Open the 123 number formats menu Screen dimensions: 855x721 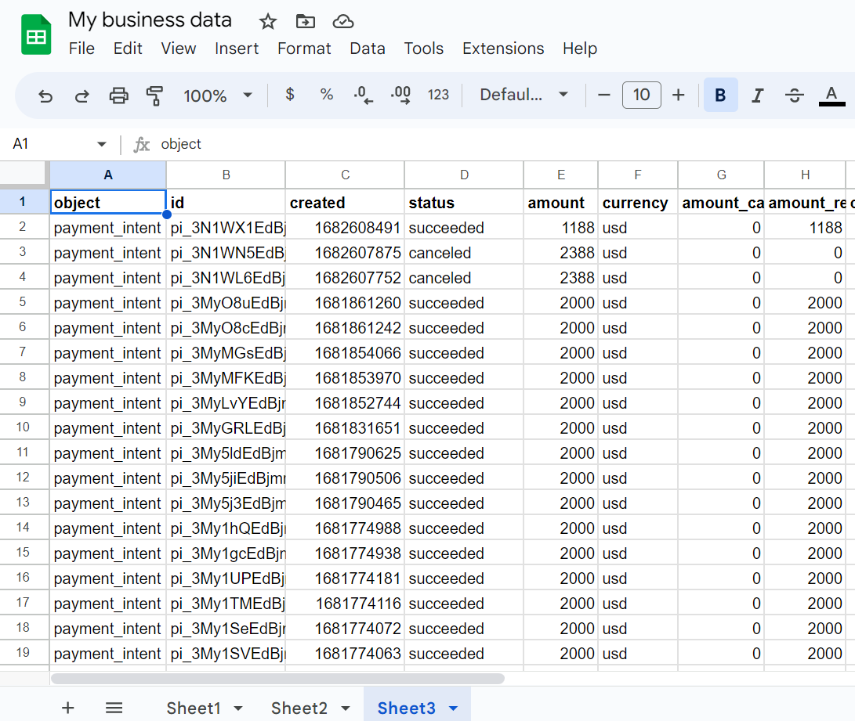click(x=438, y=95)
